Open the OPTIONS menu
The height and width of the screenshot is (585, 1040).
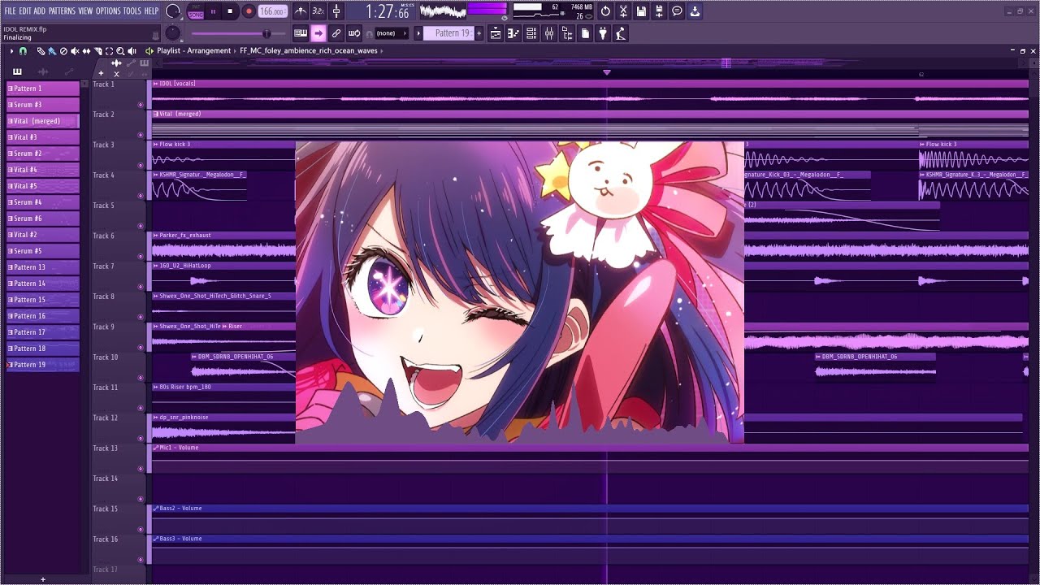pyautogui.click(x=108, y=11)
